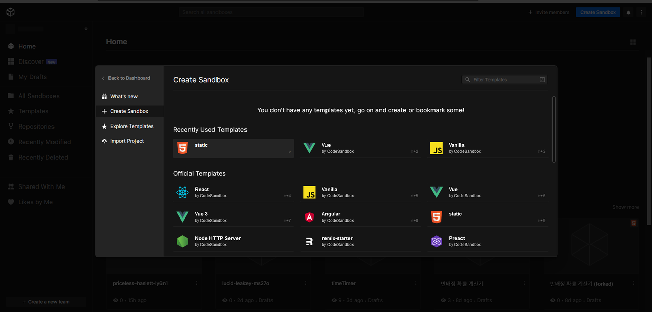Open workspace settings gear icon

[x=86, y=29]
